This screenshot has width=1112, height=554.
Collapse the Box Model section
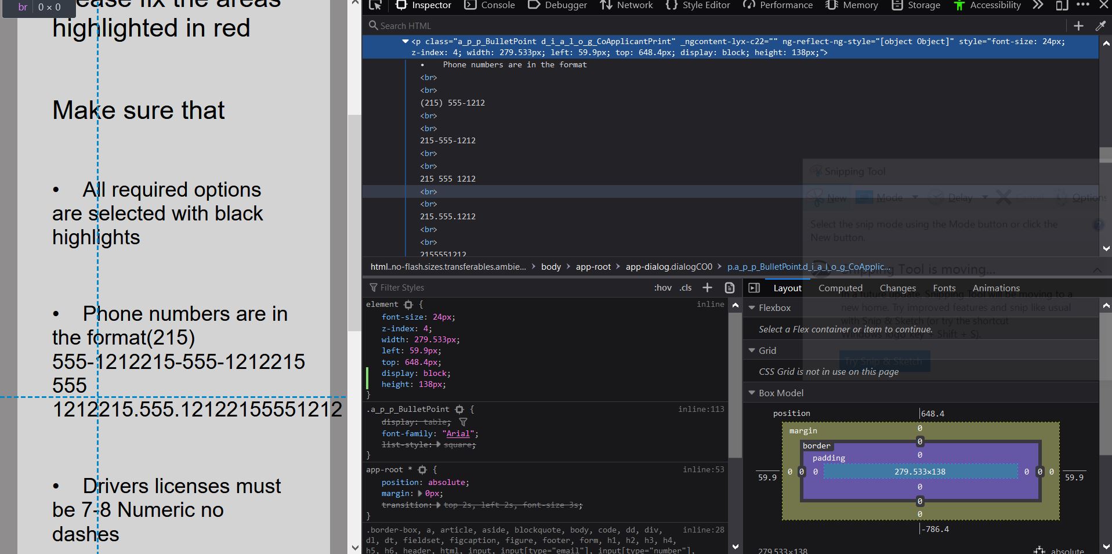[752, 393]
